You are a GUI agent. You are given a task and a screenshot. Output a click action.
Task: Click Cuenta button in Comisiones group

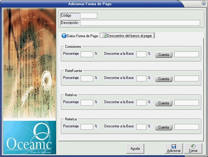tap(164, 55)
